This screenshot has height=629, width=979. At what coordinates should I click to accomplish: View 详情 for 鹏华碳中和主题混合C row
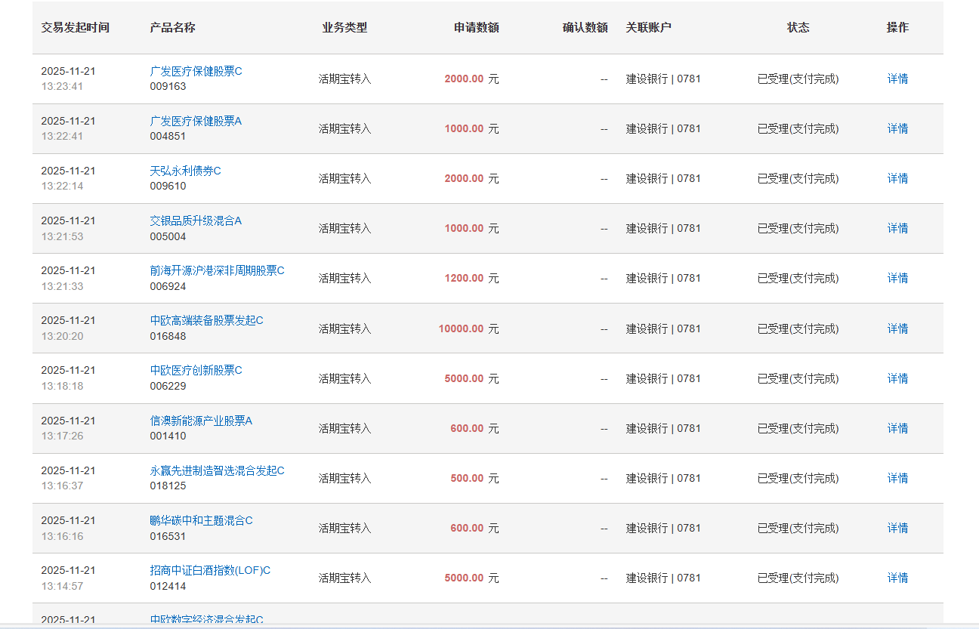point(897,528)
